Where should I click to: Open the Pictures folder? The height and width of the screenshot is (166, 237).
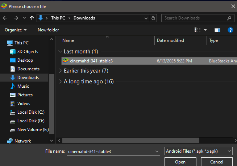25,95
